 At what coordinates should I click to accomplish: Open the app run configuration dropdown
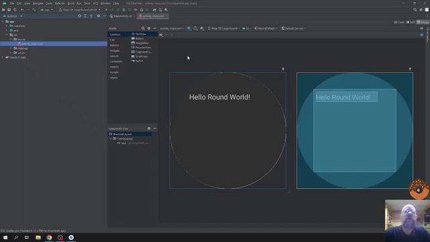(46, 9)
